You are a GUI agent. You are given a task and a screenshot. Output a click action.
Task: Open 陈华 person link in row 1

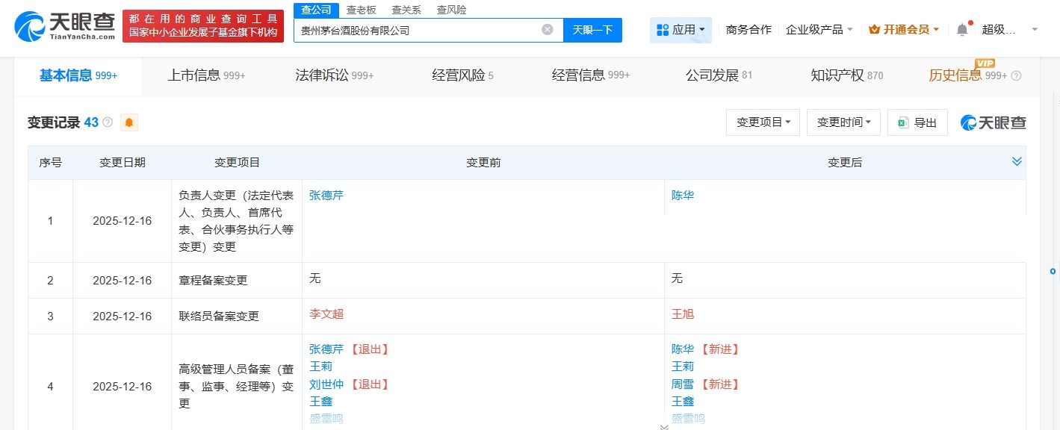(x=683, y=196)
